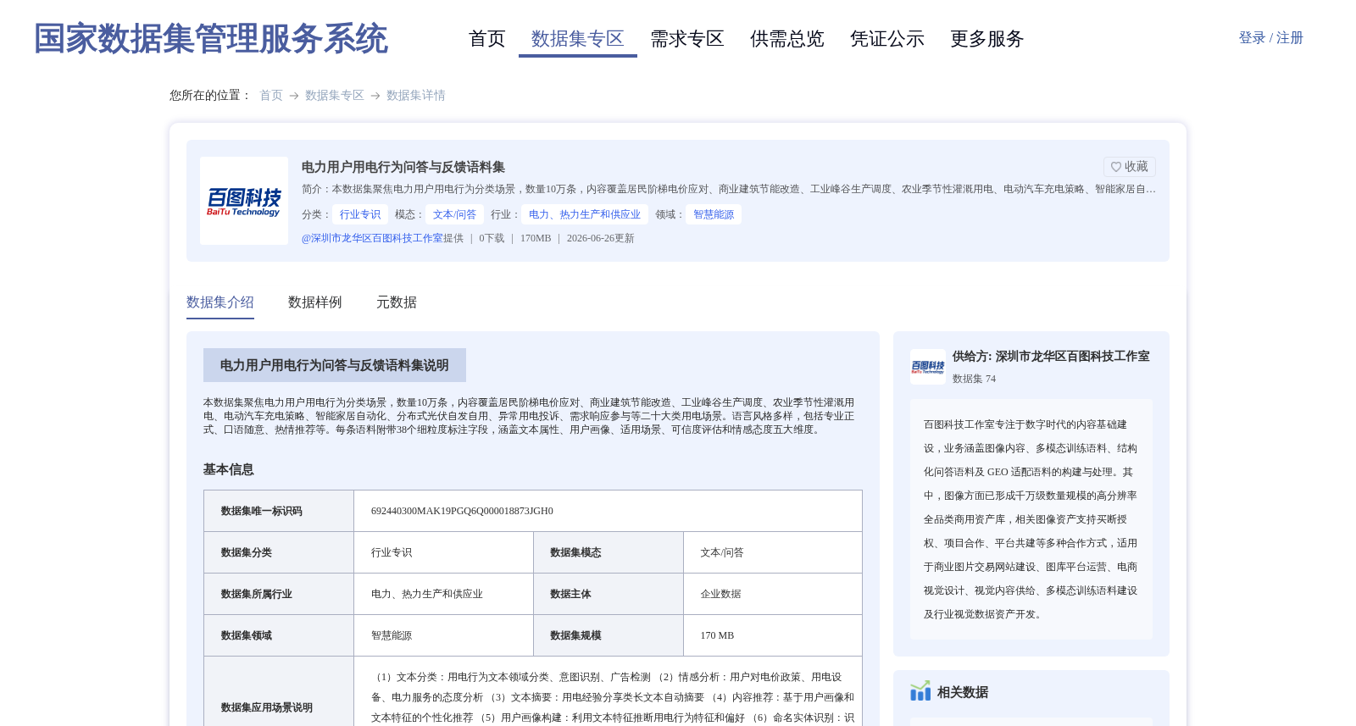Open the 需求专区 navigation item
Screen dimensions: 1356x726
[x=687, y=39]
